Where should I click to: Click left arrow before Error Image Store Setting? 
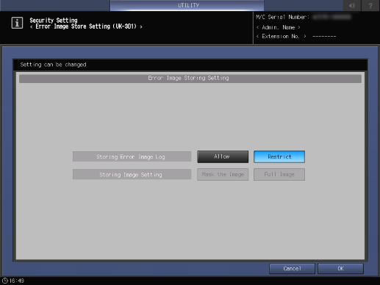(x=31, y=26)
